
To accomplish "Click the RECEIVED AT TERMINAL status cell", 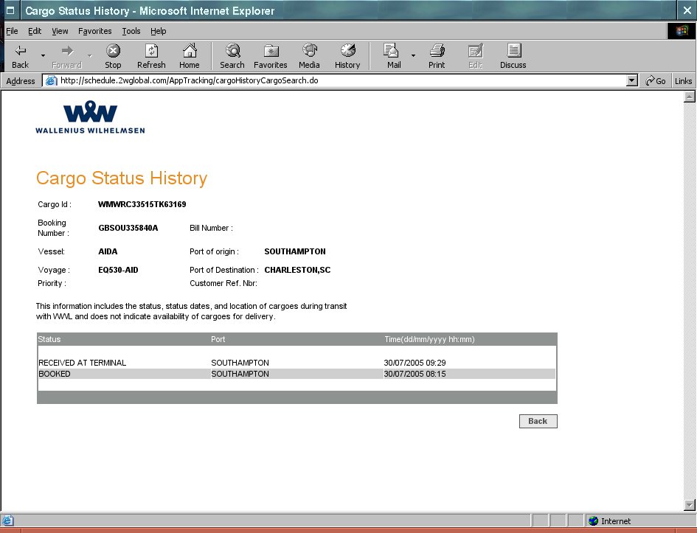I will [x=82, y=363].
